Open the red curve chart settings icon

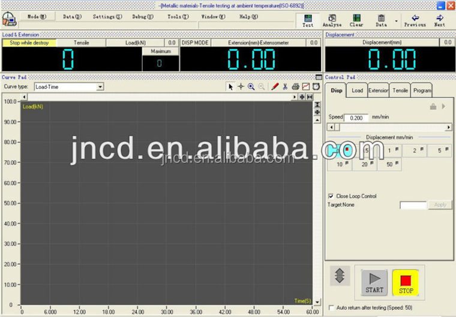pos(305,86)
